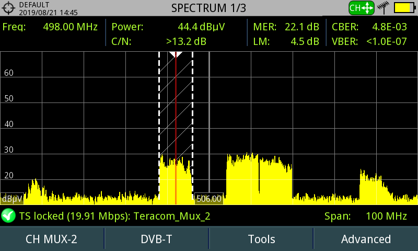
Task: Tap the <1.0E-07 VBER reading
Action: tap(387, 42)
